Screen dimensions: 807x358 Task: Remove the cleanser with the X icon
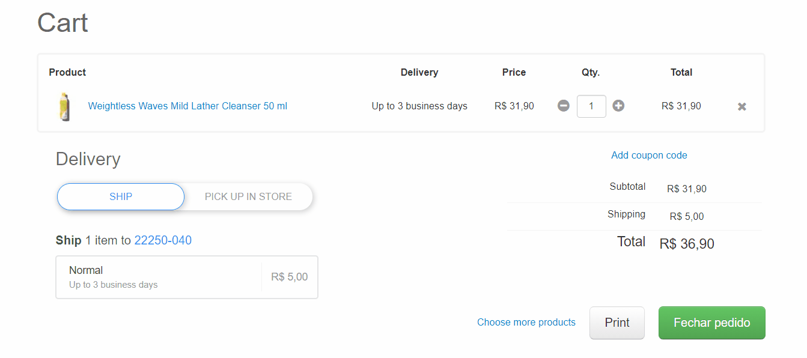[x=742, y=107]
